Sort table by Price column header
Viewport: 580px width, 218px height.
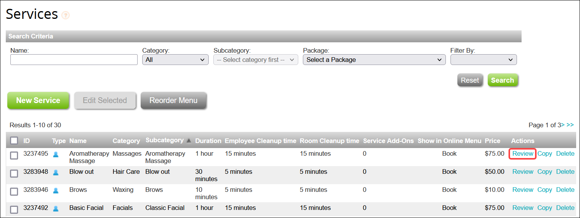(x=493, y=141)
